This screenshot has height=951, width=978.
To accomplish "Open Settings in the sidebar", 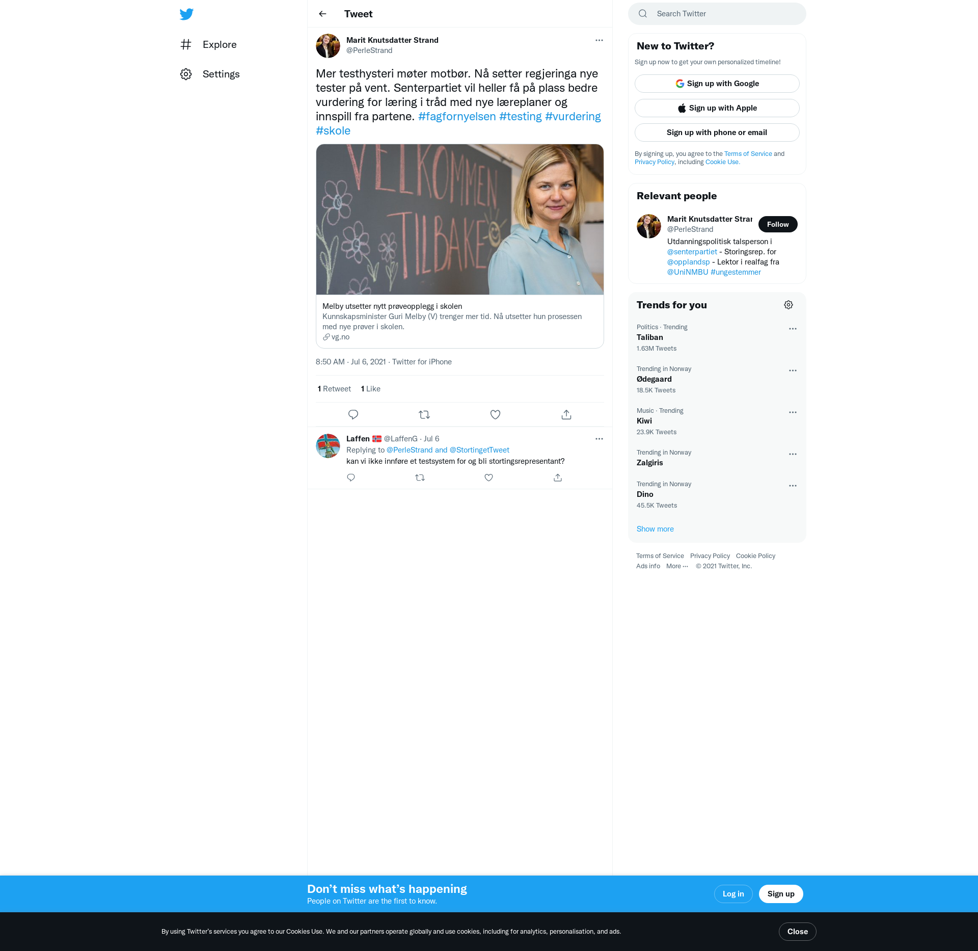I will [221, 74].
